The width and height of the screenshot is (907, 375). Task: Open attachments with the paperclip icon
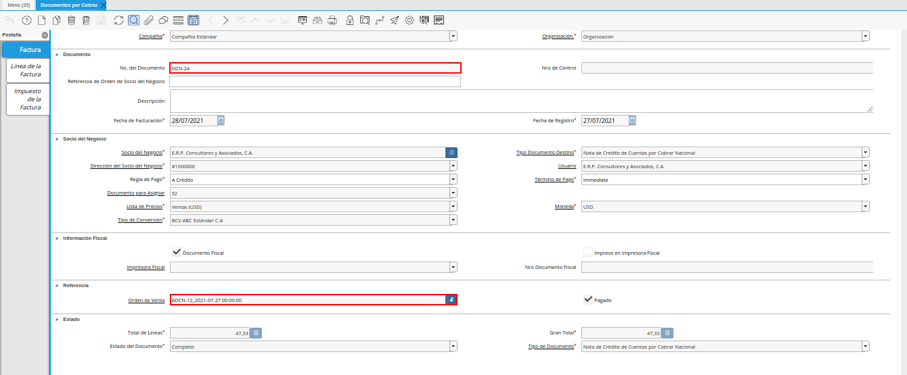[148, 20]
